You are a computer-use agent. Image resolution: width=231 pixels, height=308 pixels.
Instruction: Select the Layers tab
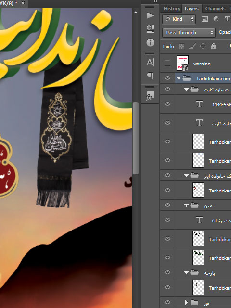(x=192, y=9)
